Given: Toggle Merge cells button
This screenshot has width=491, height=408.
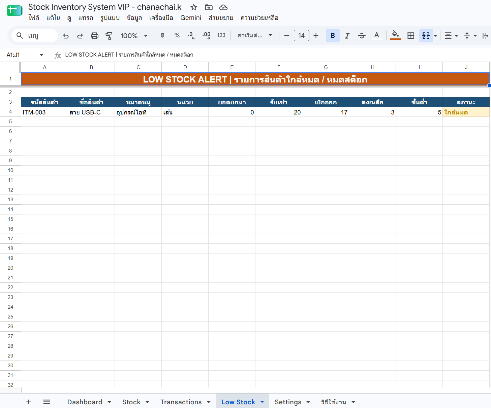Looking at the screenshot, I should tap(426, 35).
